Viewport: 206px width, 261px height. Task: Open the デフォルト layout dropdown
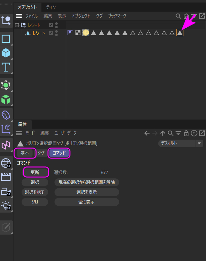click(181, 143)
